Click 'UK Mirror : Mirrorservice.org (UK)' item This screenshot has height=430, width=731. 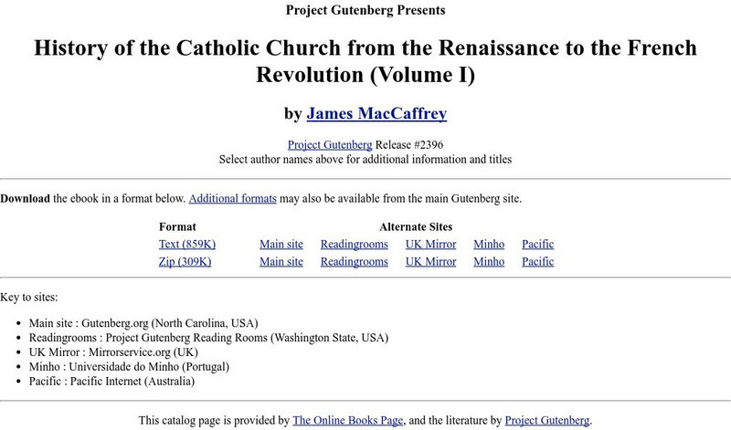[x=113, y=351]
